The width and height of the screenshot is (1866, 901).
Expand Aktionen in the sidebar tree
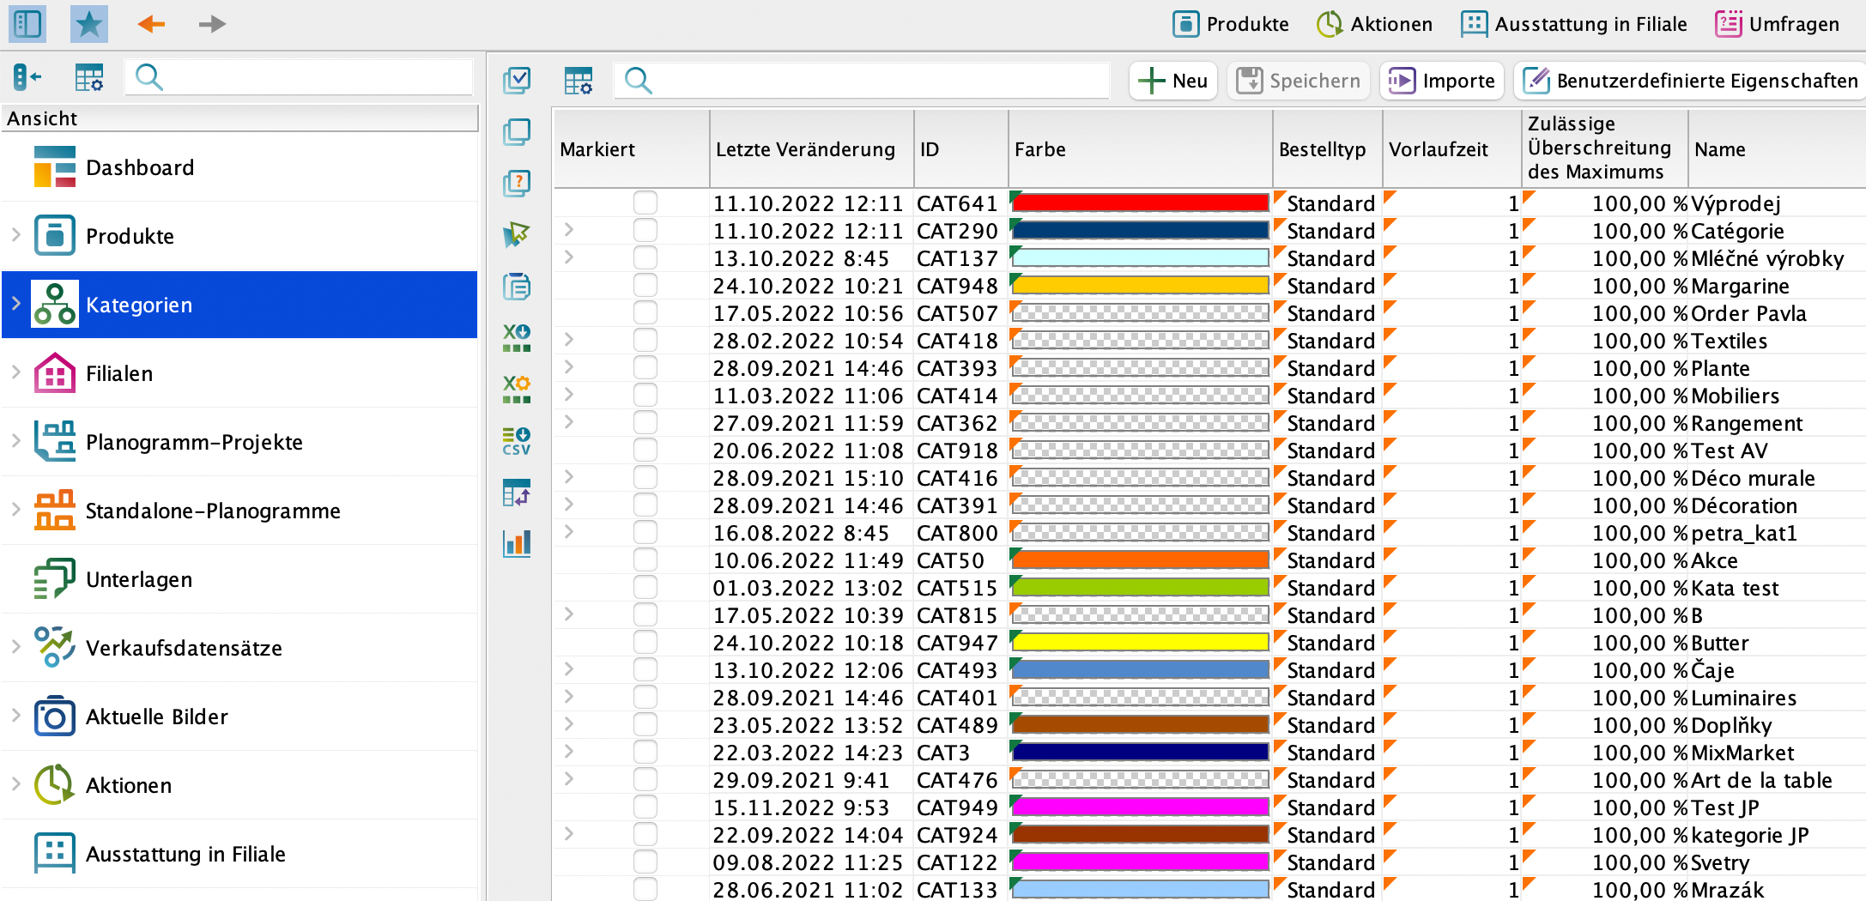click(15, 783)
